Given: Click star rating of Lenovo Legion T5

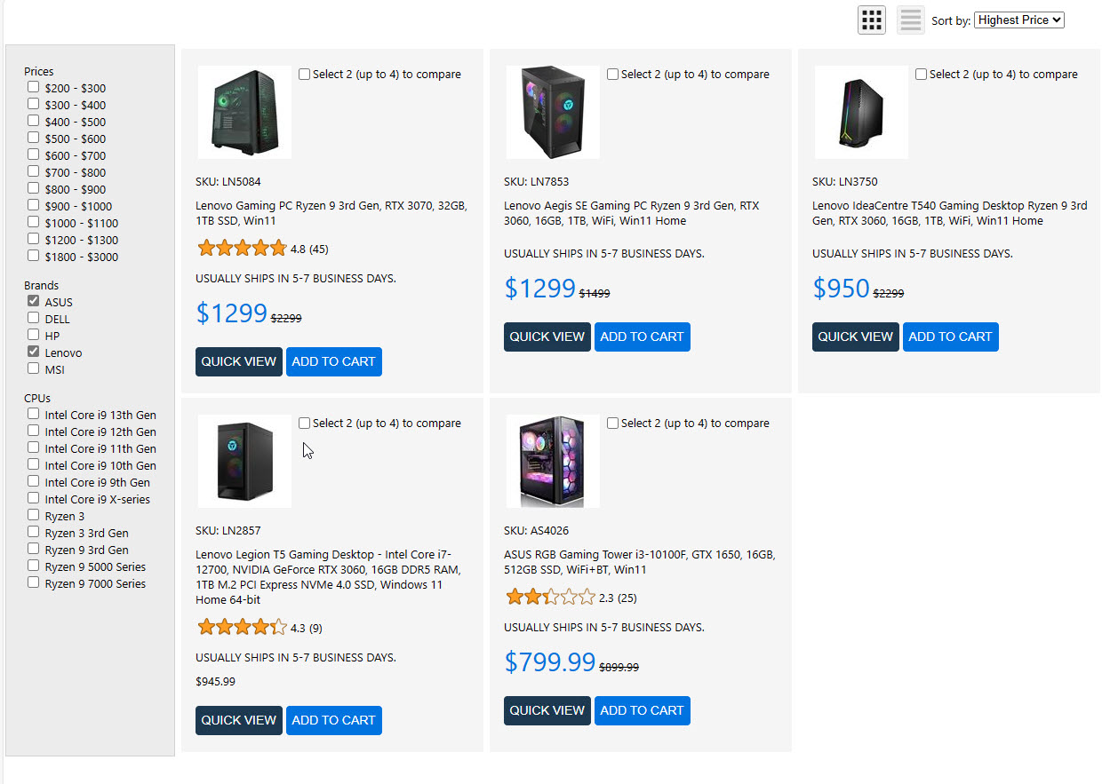Looking at the screenshot, I should 242,628.
